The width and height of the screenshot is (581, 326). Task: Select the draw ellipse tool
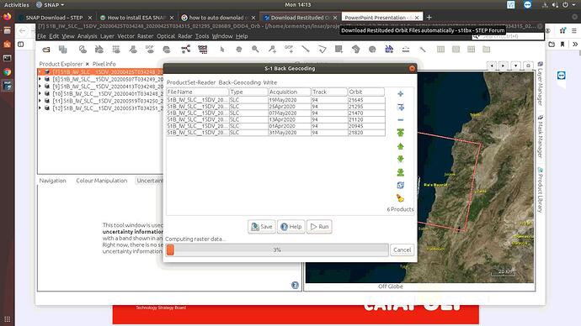(x=372, y=50)
